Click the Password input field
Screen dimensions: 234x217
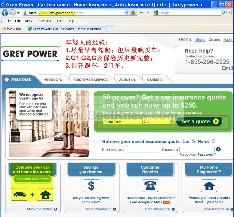click(197, 149)
